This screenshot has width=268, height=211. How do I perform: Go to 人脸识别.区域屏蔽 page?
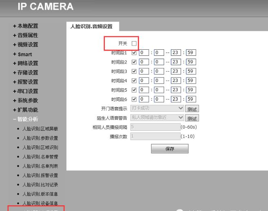click(40, 129)
